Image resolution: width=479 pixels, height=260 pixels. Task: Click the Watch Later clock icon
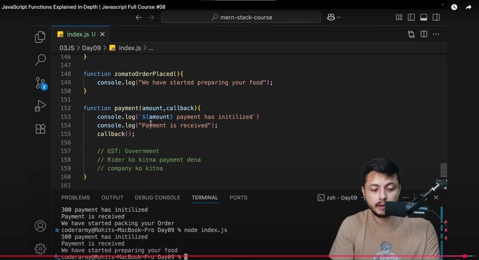tap(454, 7)
